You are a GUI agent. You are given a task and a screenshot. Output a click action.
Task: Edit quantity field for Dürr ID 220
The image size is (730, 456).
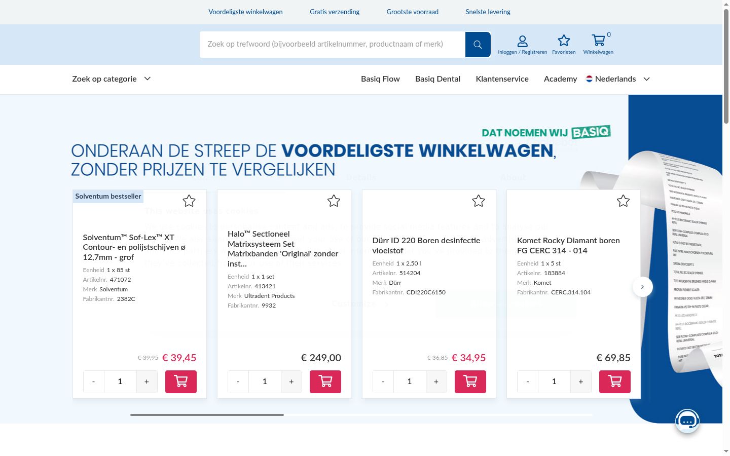point(410,382)
